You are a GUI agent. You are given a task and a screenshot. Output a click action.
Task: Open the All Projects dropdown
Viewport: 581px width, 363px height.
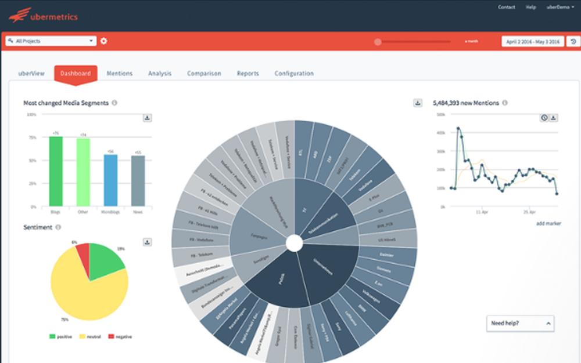[x=51, y=41]
